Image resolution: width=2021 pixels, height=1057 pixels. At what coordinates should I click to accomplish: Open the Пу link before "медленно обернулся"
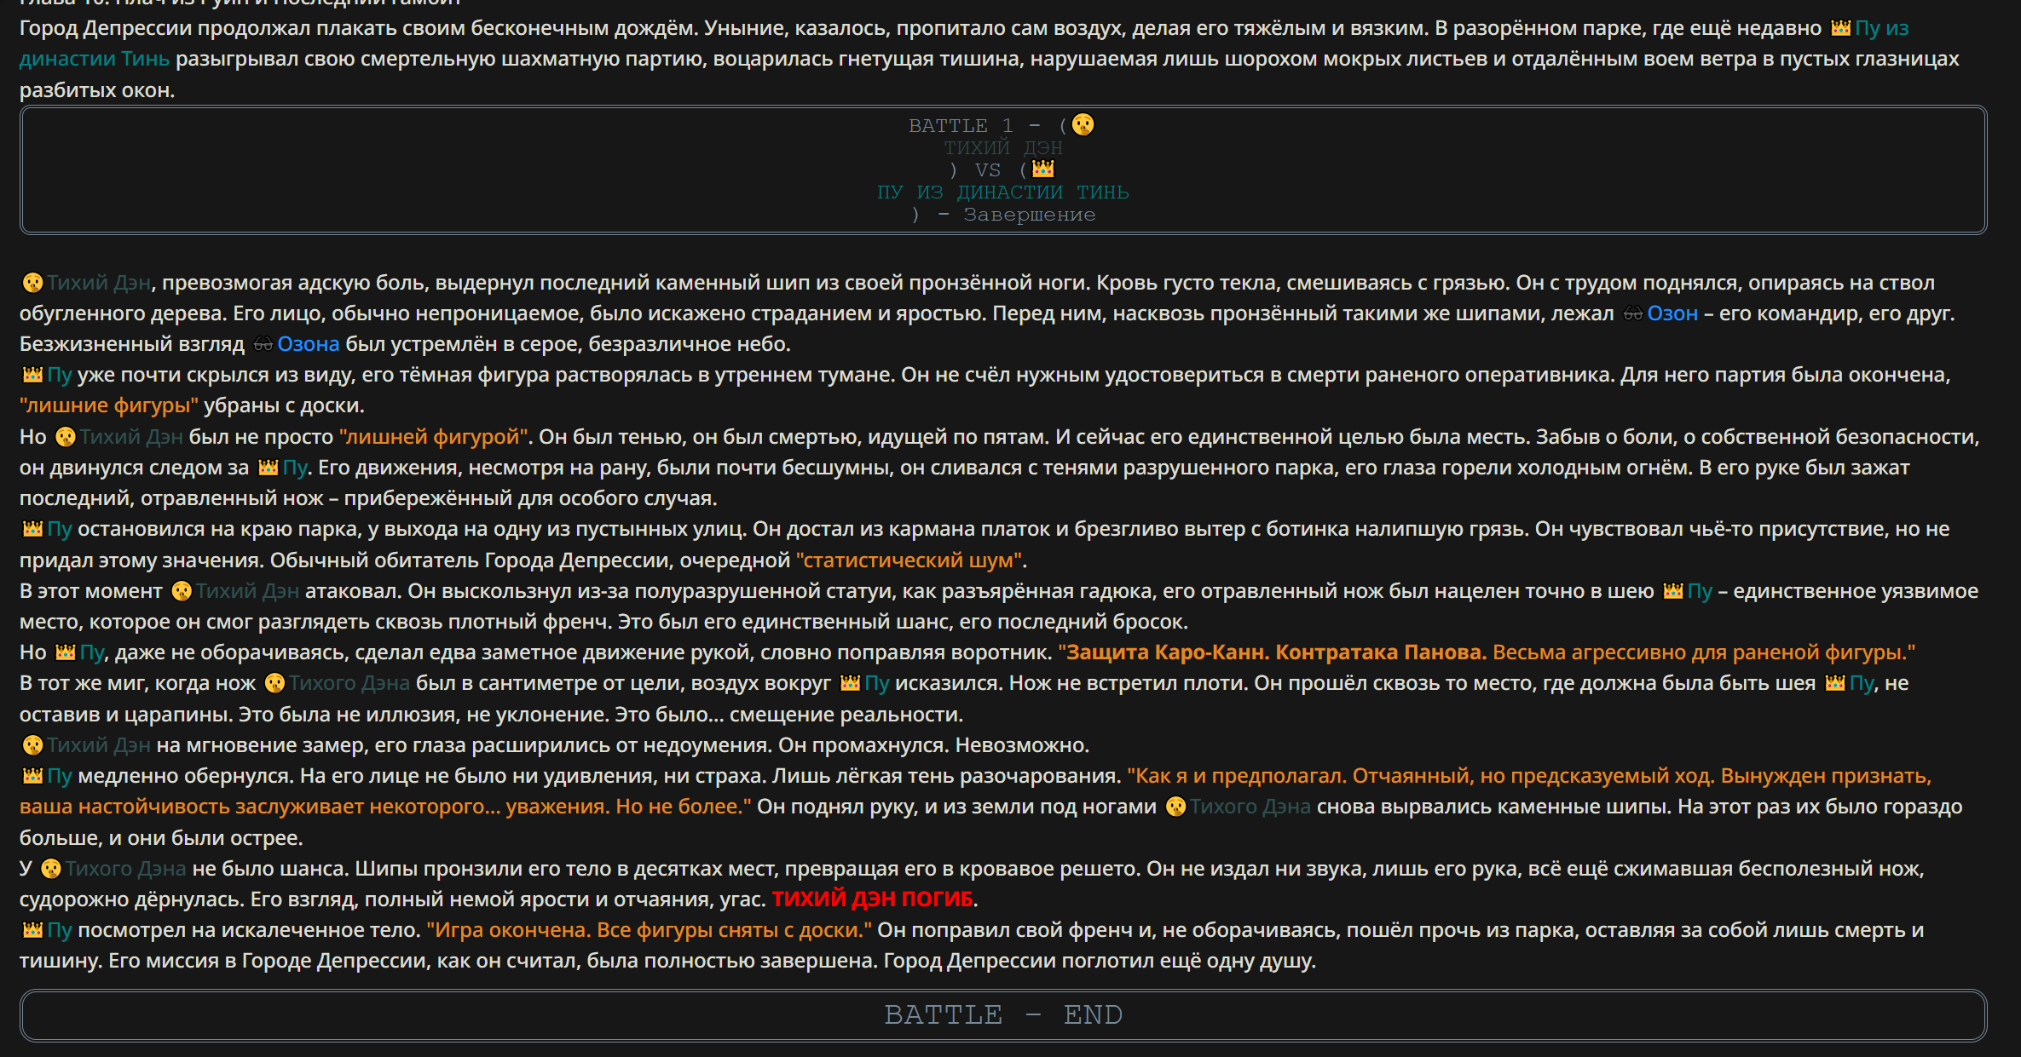click(60, 776)
